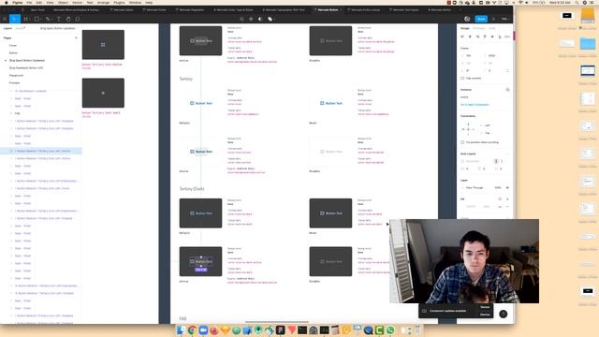Click the Button Tertiary Dark Medium thumbnail frame
Screen dimensions: 599x337
click(x=103, y=45)
